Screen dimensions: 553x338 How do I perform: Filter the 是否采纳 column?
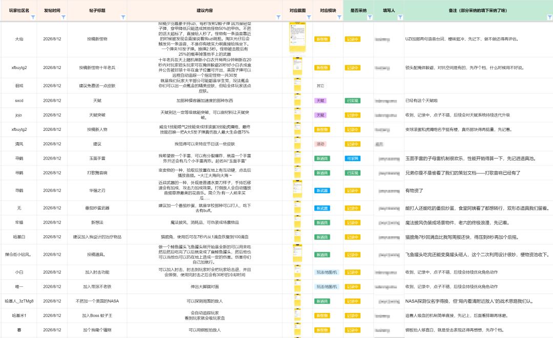point(370,17)
